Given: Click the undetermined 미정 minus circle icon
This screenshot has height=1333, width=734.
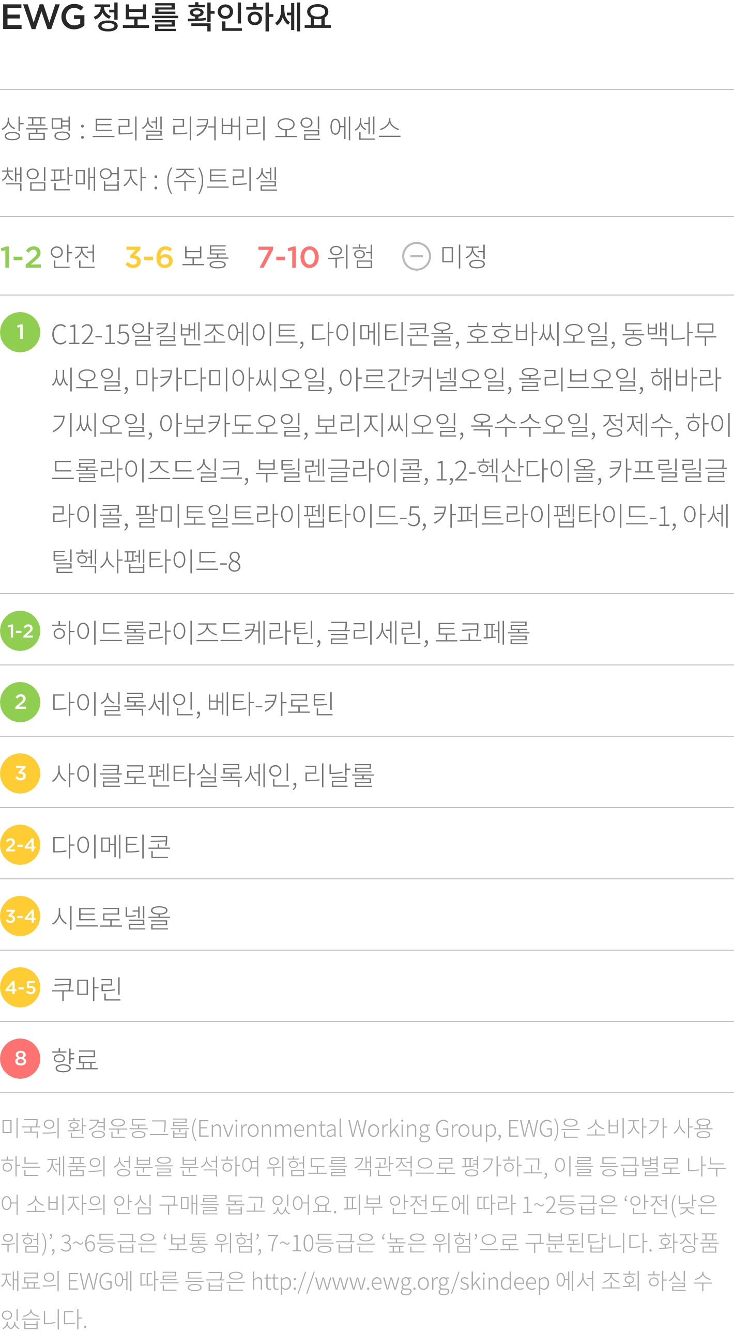Looking at the screenshot, I should coord(416,257).
